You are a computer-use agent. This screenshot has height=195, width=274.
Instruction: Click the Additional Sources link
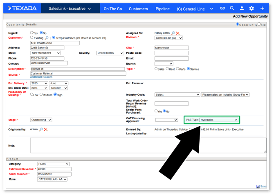(41, 77)
